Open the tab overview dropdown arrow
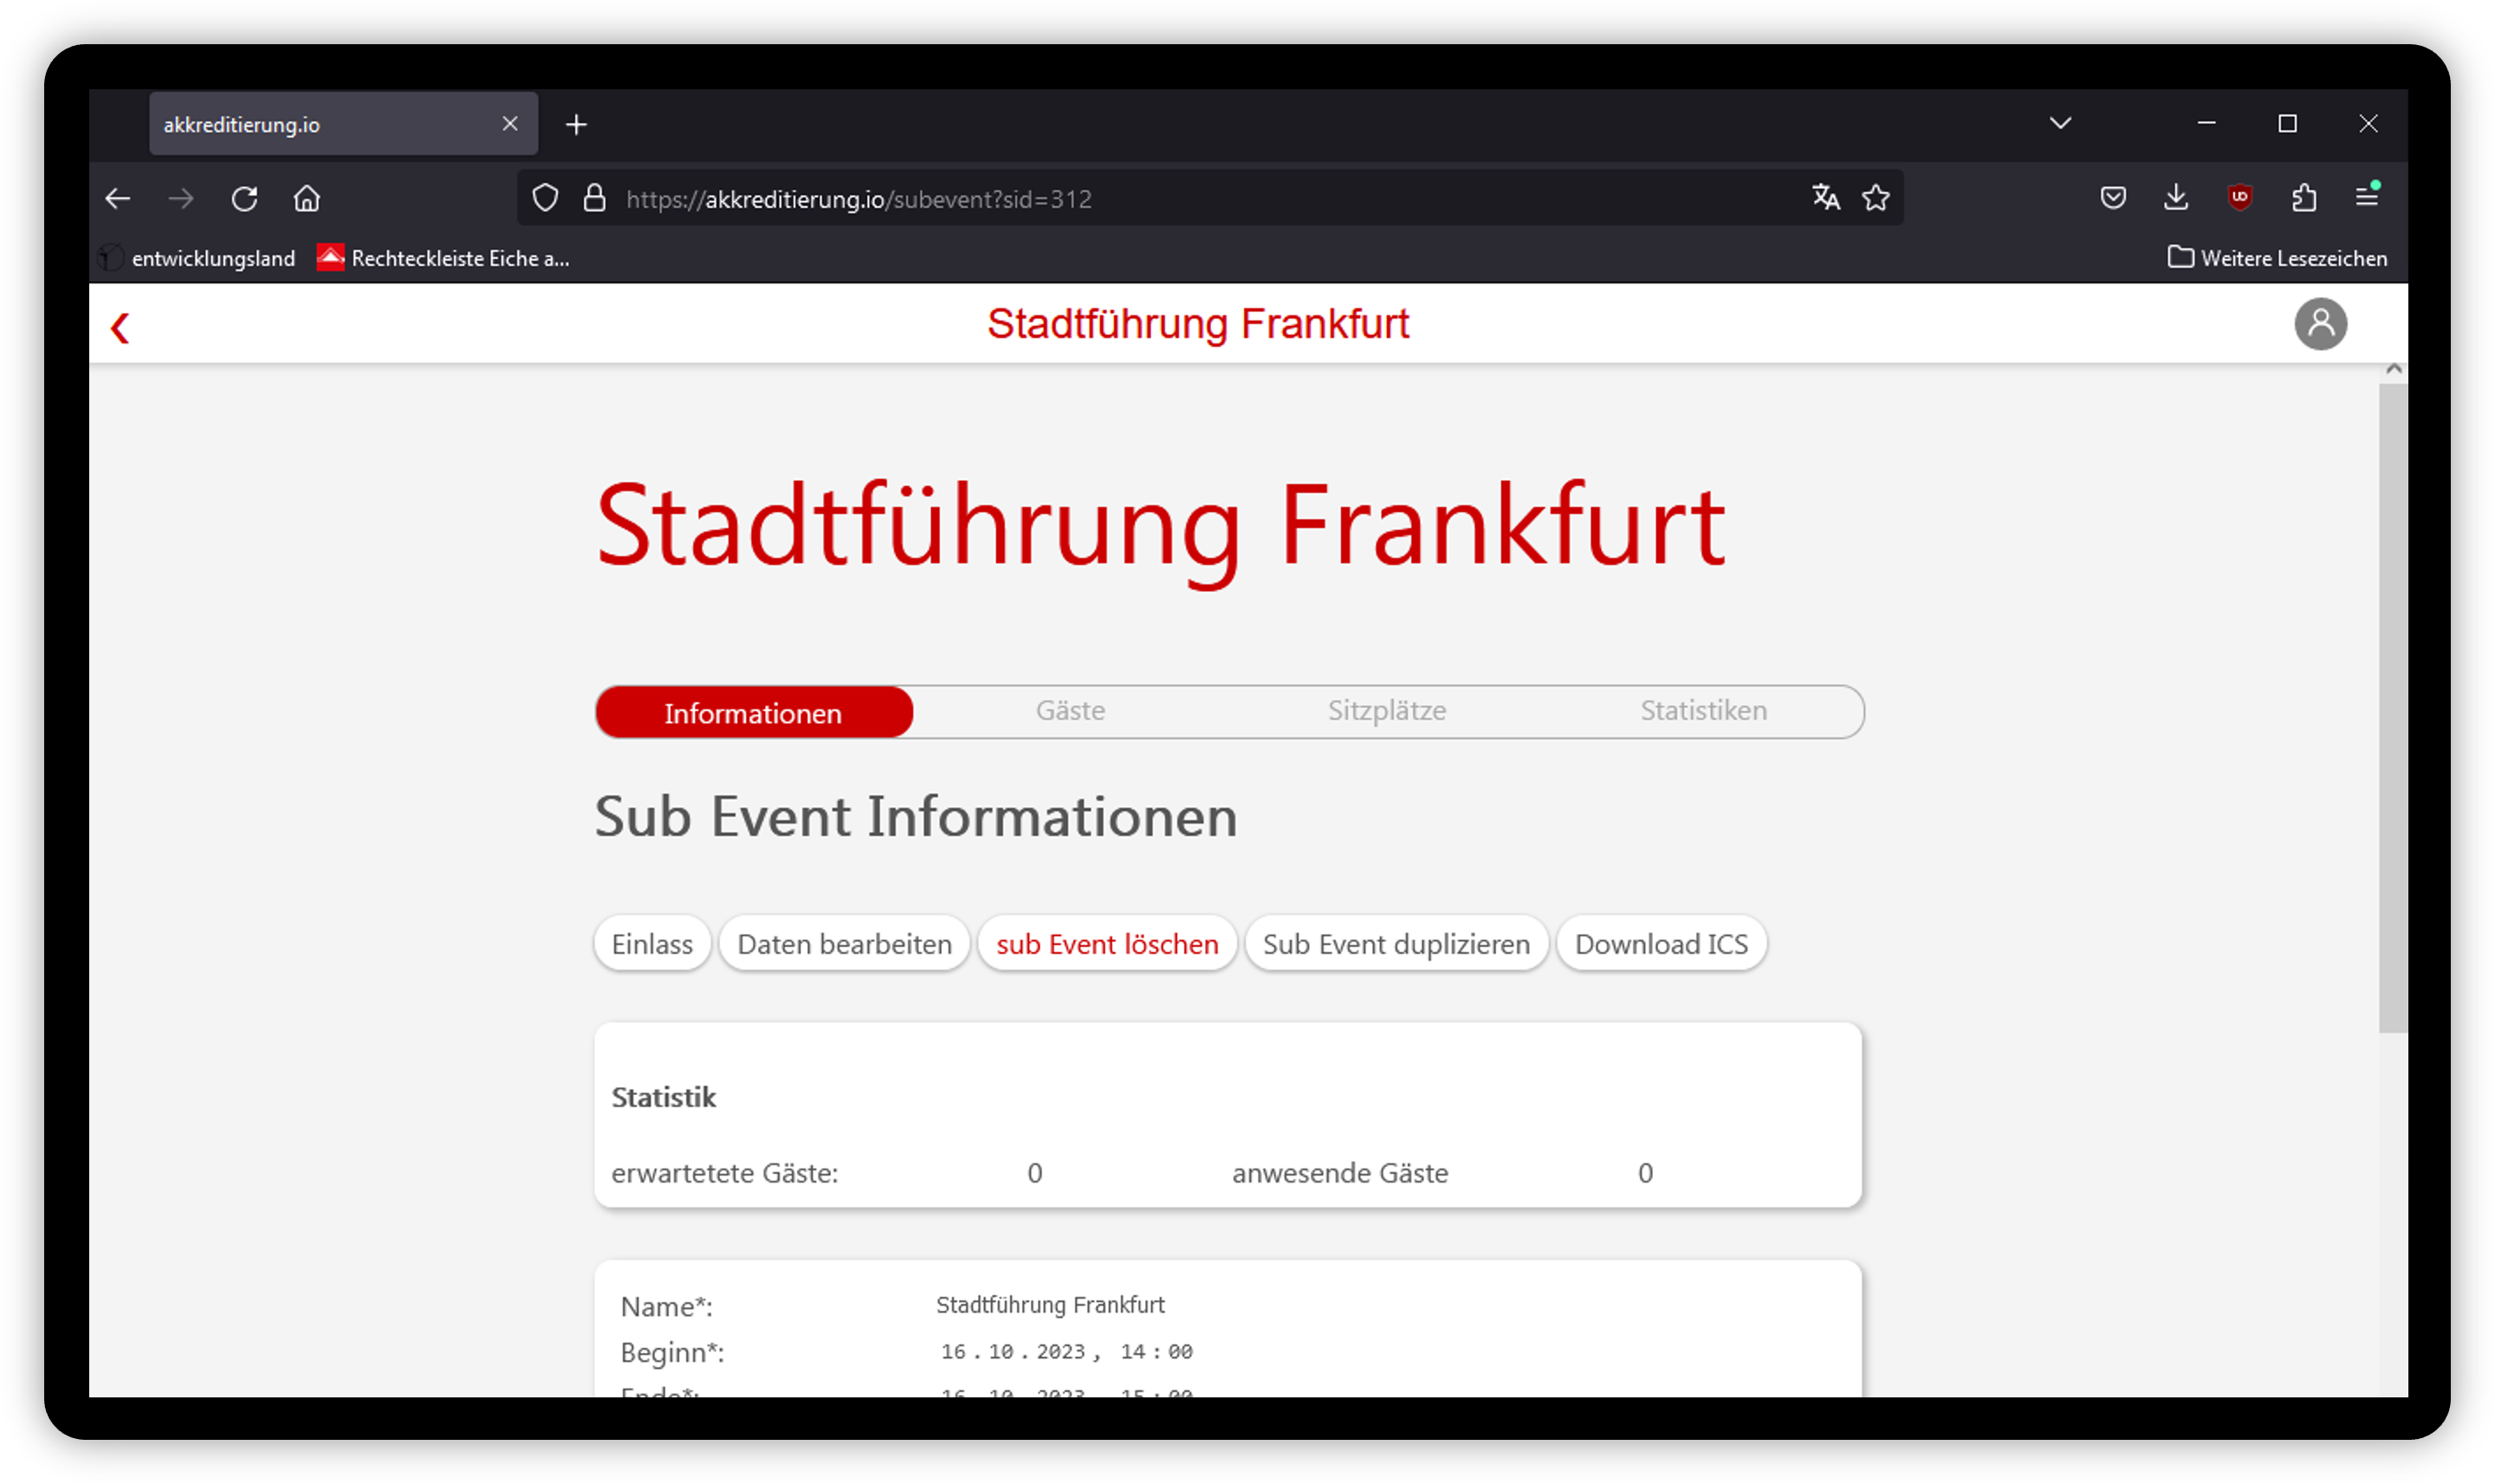 (x=2060, y=123)
